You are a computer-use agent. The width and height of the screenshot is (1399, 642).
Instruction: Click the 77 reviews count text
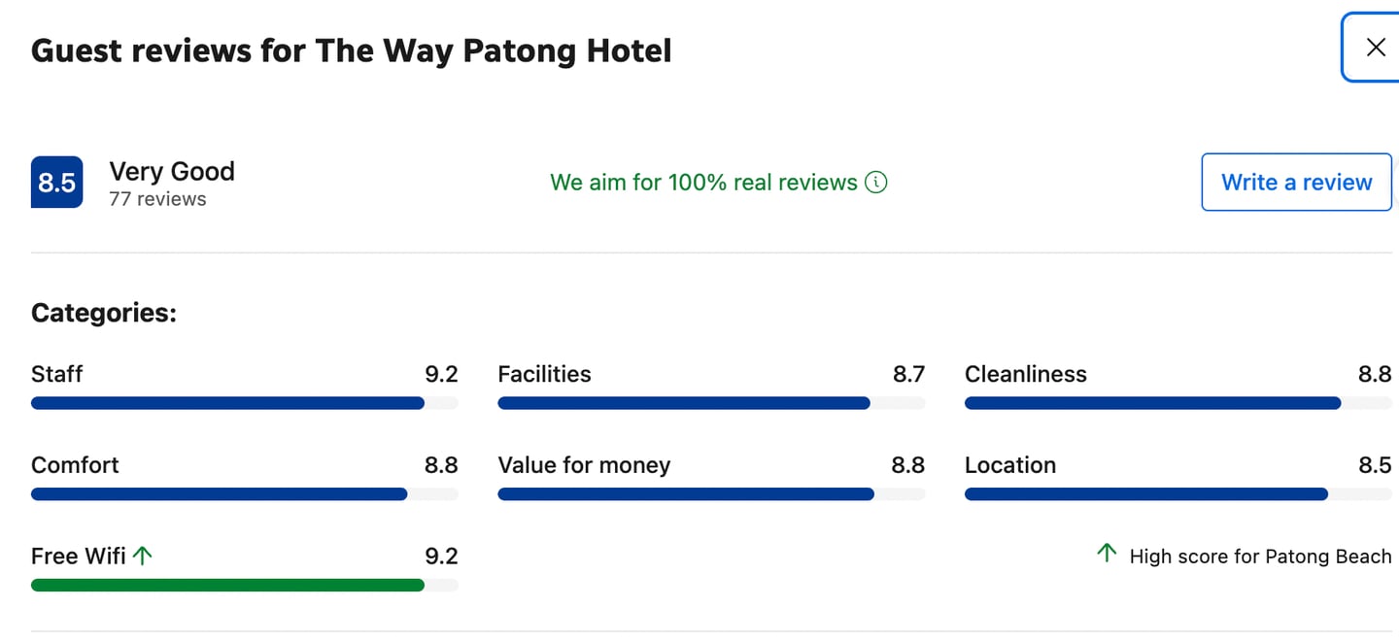click(x=157, y=199)
